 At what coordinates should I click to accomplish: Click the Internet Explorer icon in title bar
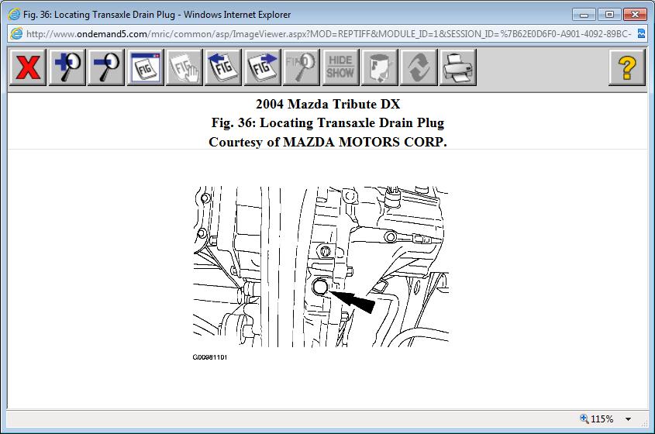14,14
